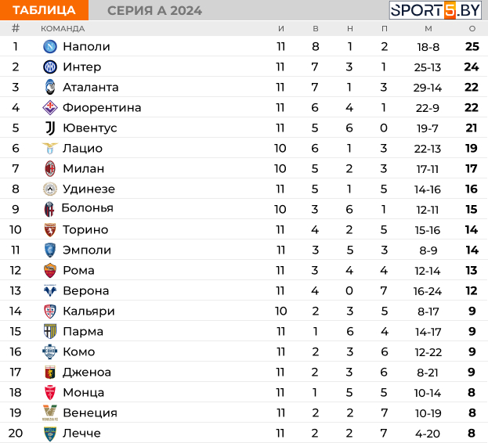
Task: Open the Лацио team link
Action: coord(82,148)
